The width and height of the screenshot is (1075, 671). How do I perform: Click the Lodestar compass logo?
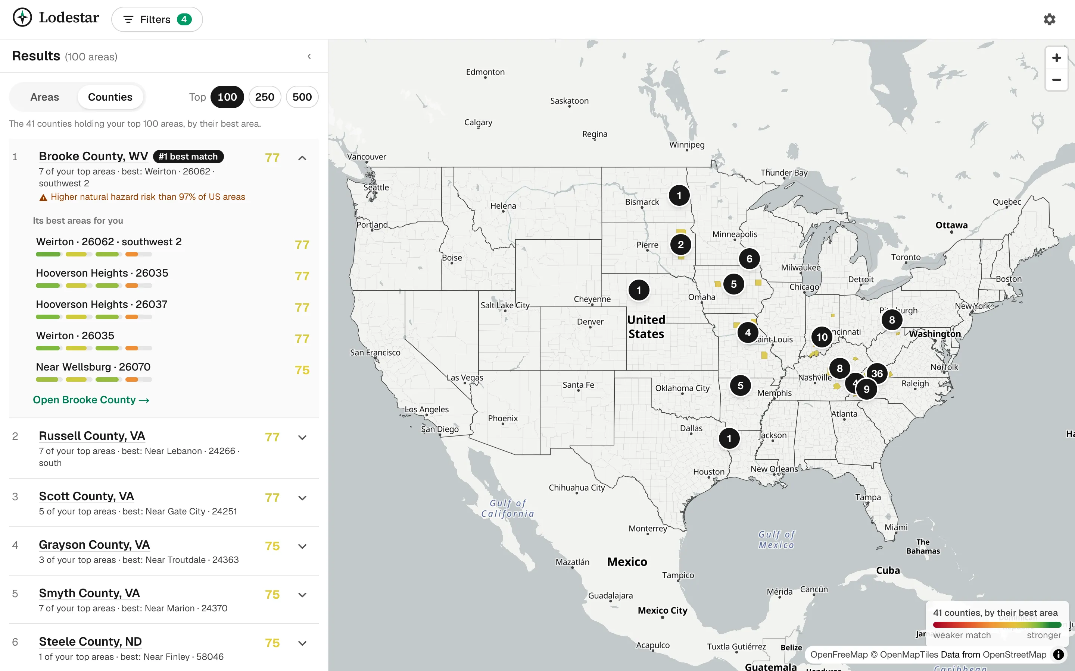pyautogui.click(x=22, y=18)
